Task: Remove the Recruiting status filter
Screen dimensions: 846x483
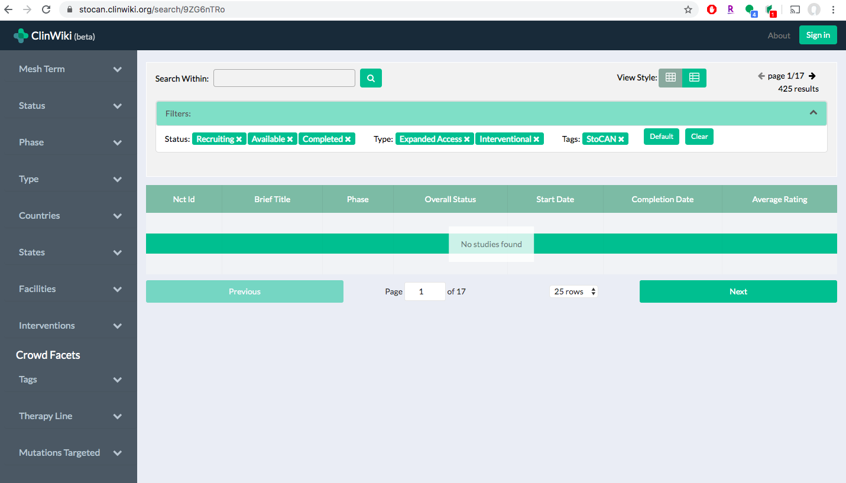Action: [x=239, y=140]
